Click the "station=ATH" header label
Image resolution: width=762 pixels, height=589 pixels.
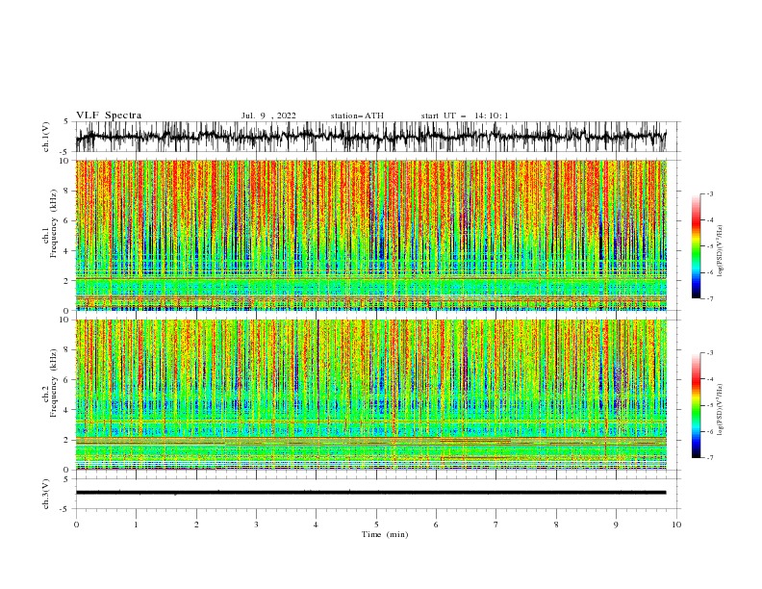tap(357, 115)
